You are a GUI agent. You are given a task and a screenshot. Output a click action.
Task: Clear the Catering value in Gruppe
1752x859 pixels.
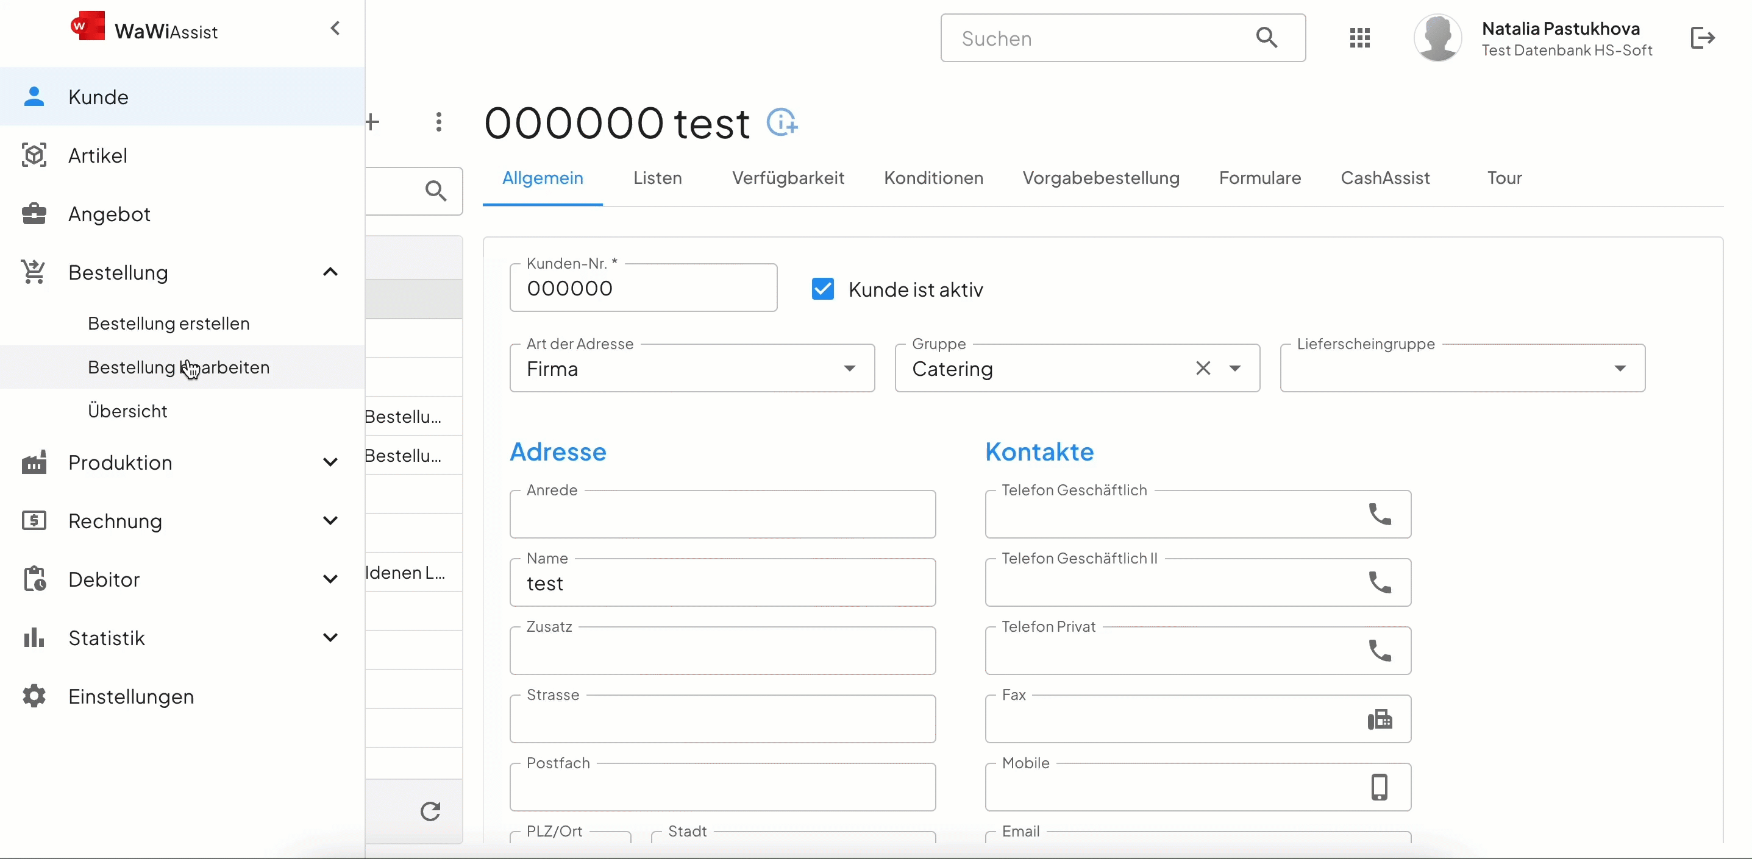(1203, 369)
